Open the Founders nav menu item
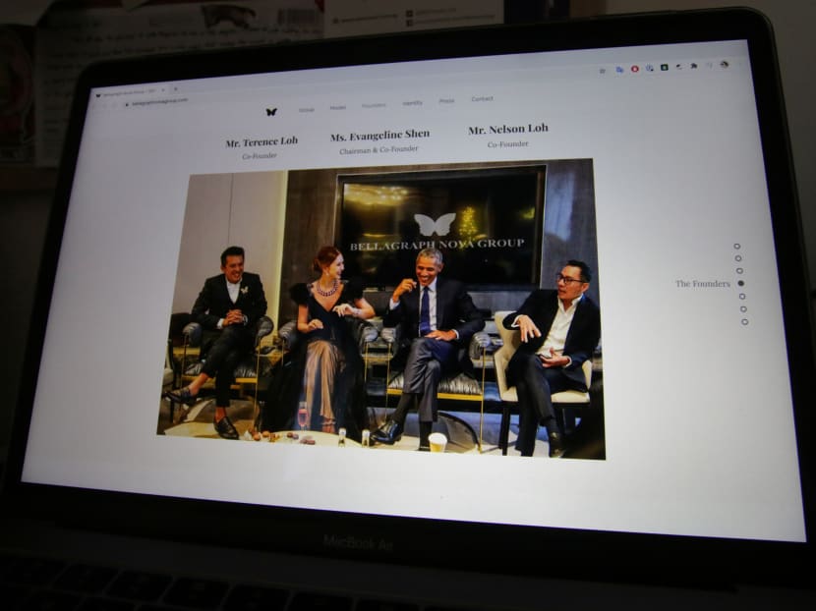816x611 pixels. [374, 105]
